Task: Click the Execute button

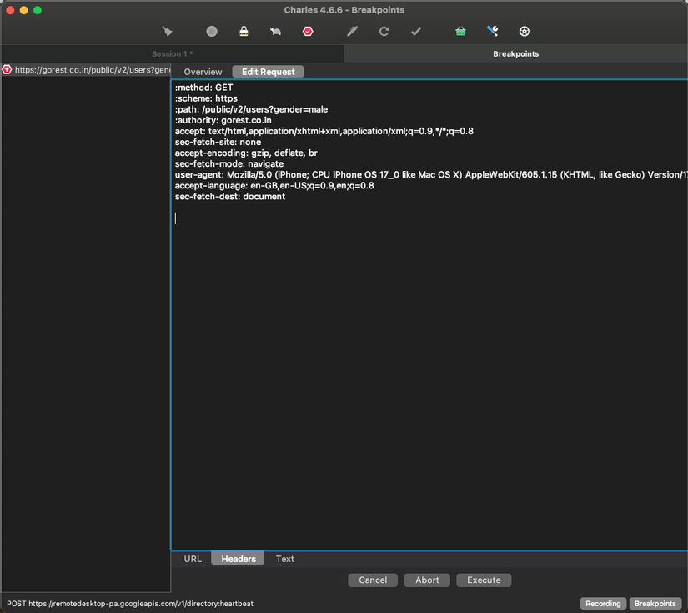Action: point(484,580)
